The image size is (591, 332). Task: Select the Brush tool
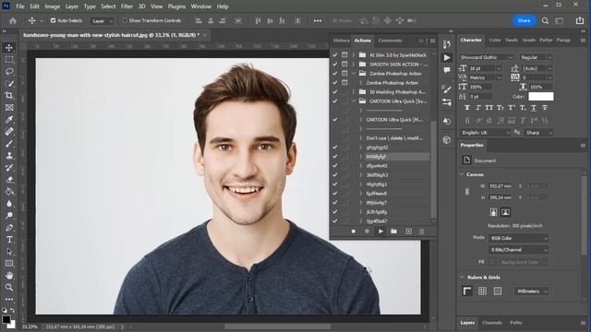9,144
